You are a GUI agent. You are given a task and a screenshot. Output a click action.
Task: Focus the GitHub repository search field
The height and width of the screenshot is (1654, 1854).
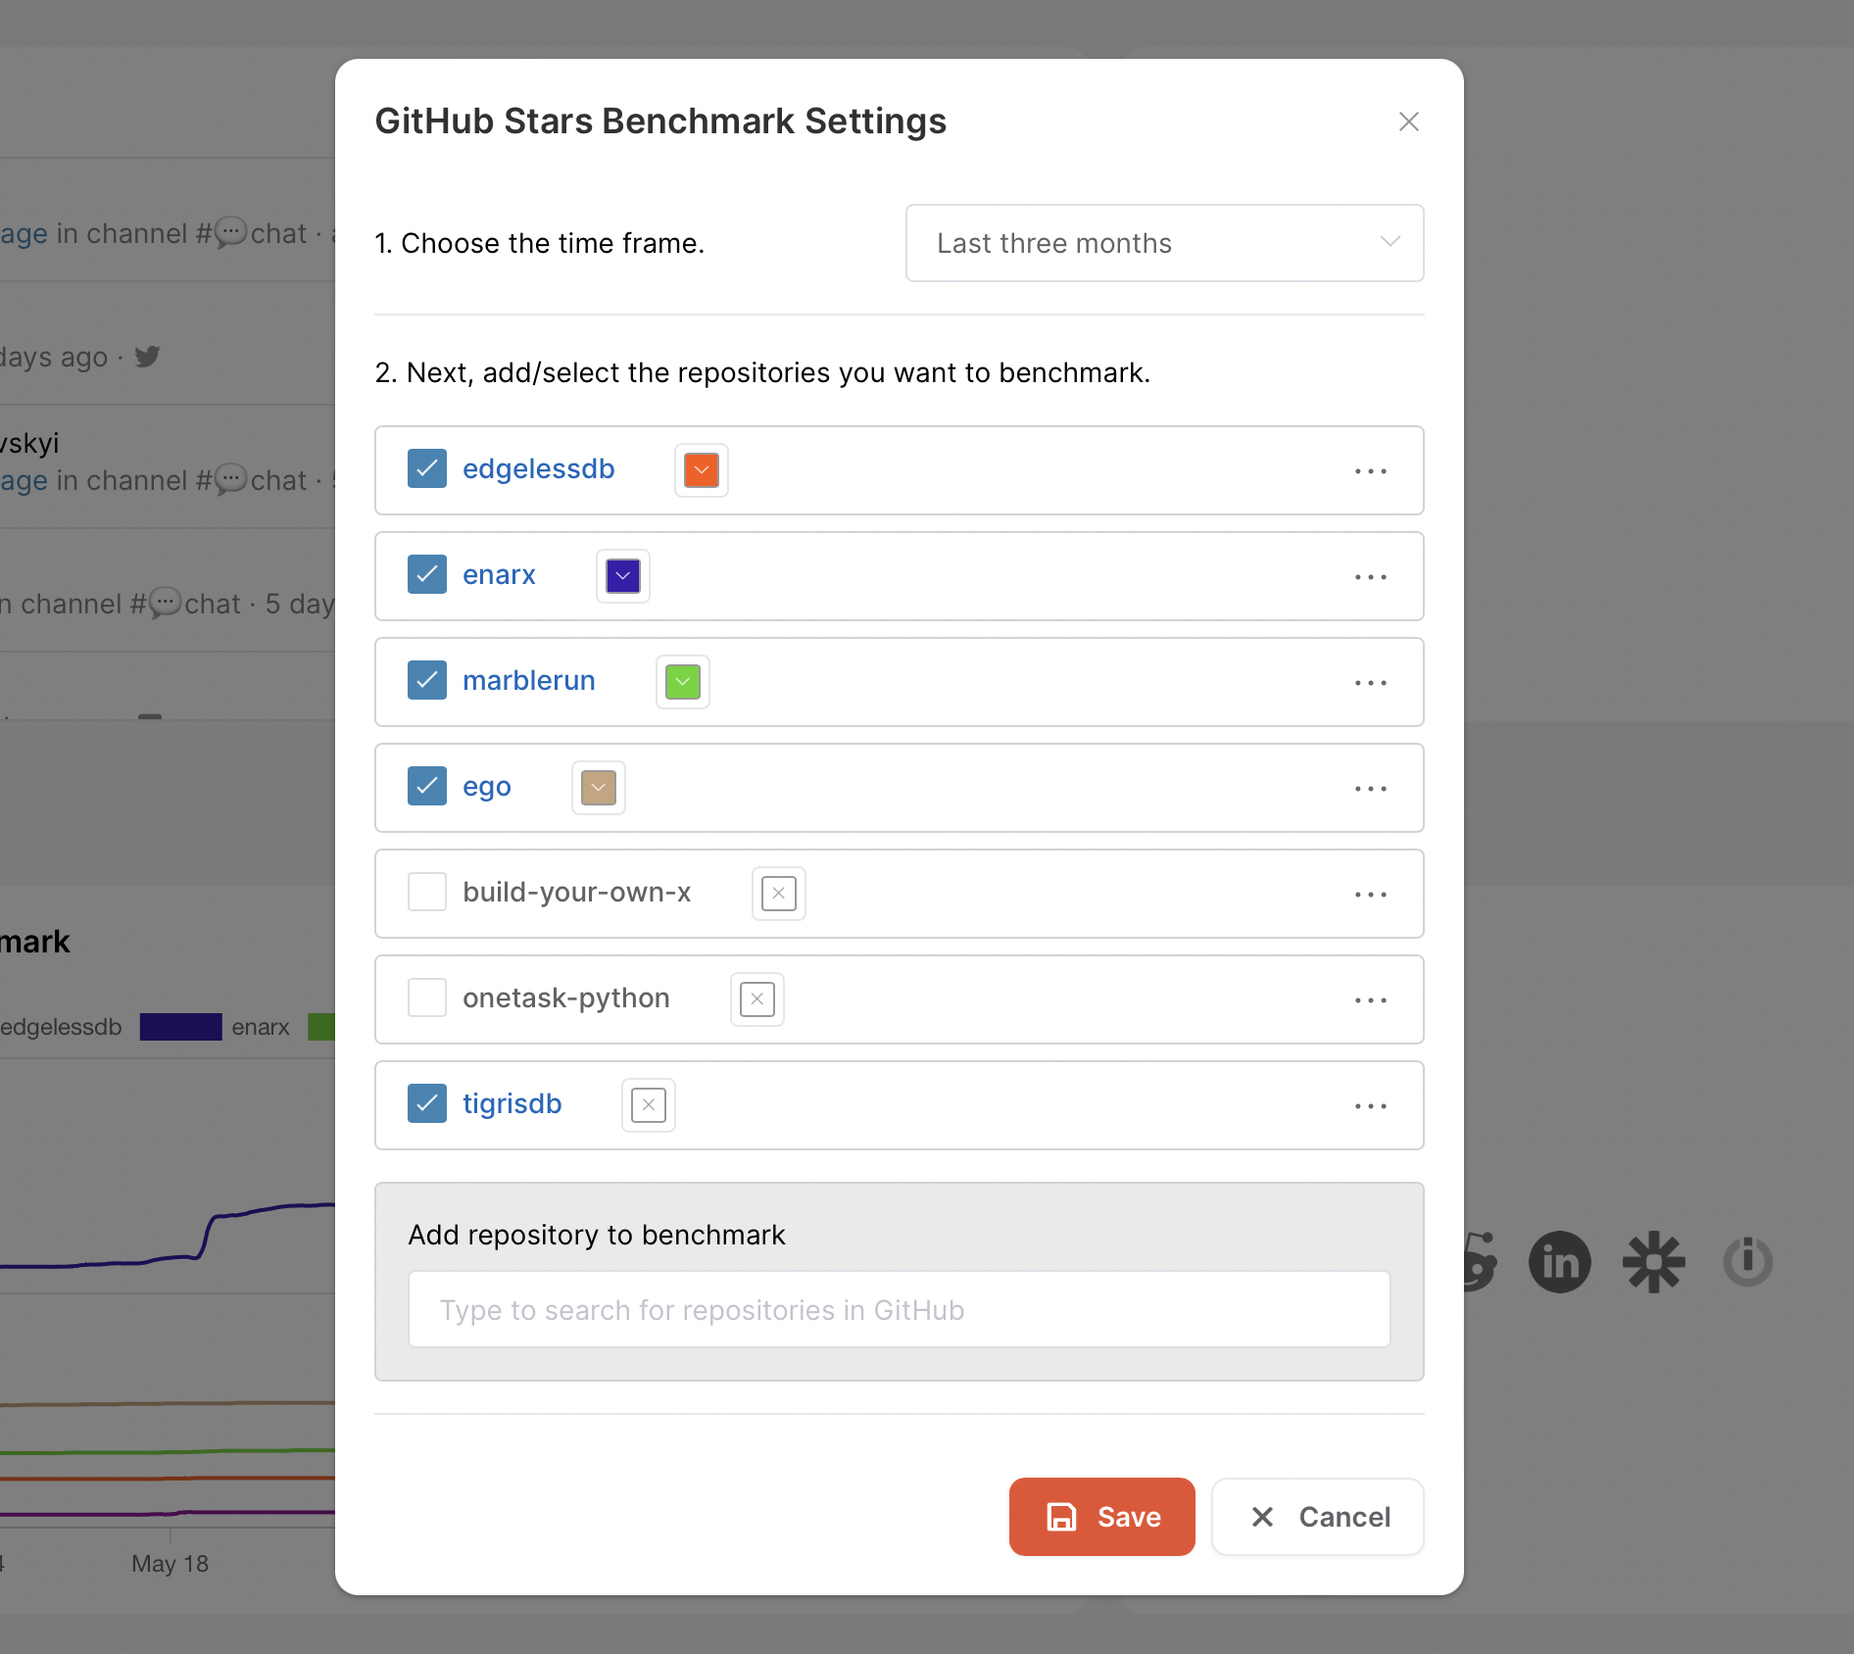900,1309
